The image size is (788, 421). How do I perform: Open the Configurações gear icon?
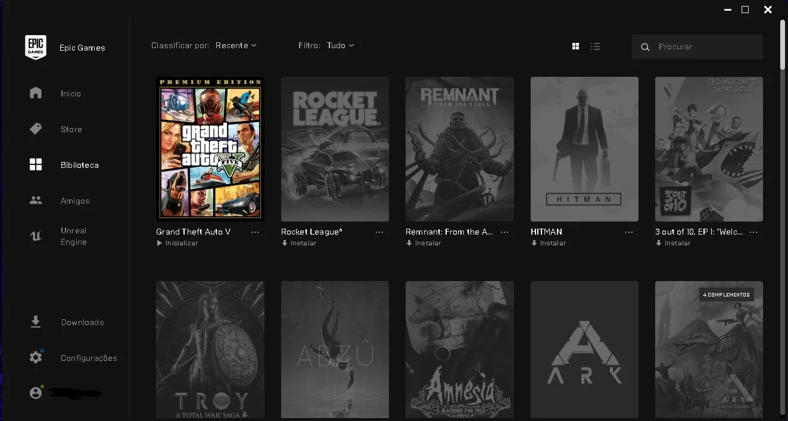[x=36, y=357]
